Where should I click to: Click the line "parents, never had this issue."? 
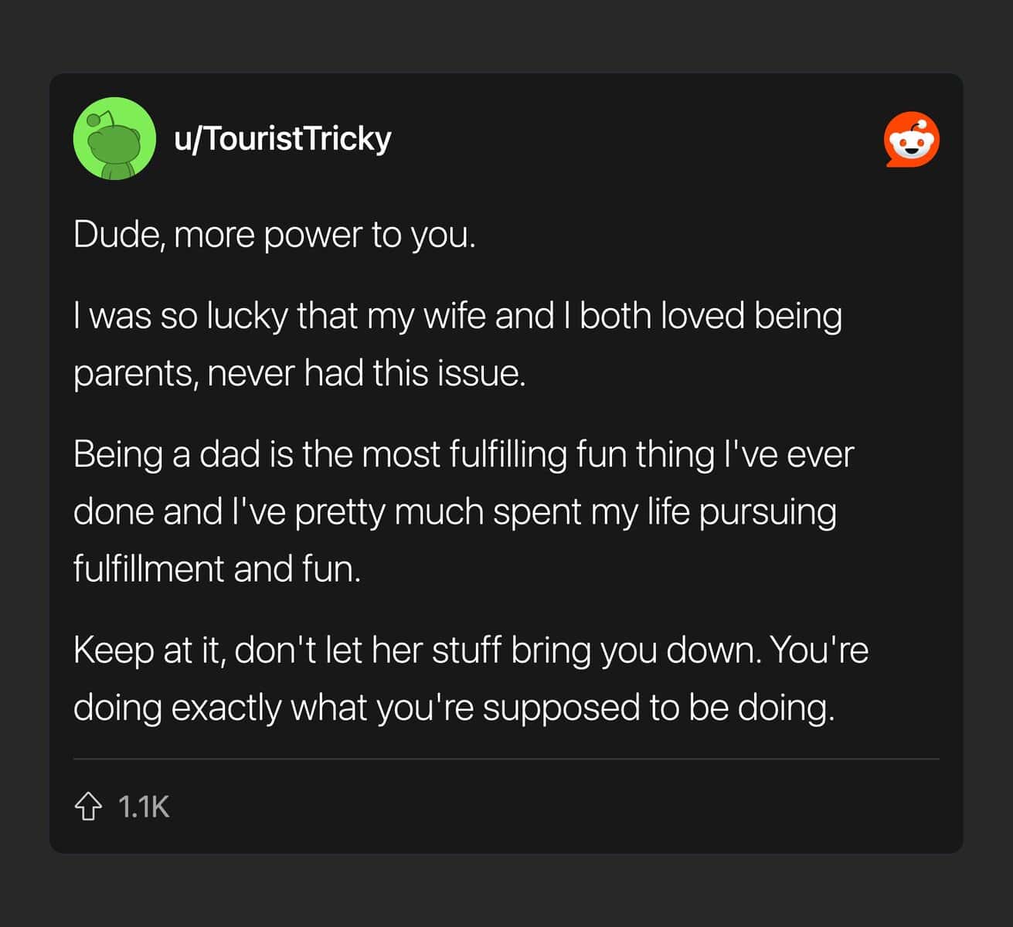299,374
